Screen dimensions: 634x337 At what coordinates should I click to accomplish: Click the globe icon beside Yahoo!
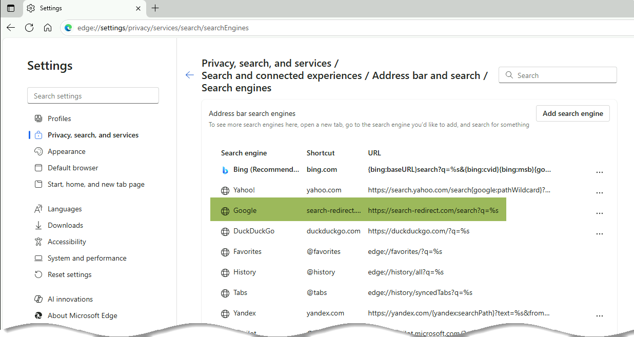[x=225, y=190]
